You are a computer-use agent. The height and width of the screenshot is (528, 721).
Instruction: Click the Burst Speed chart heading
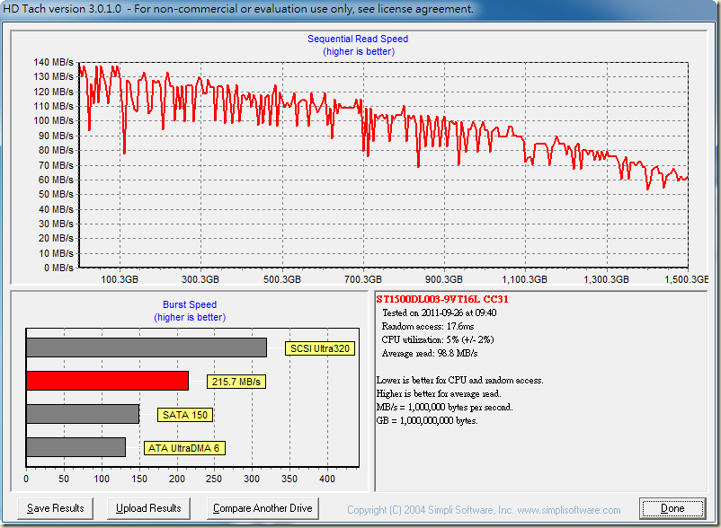(190, 304)
